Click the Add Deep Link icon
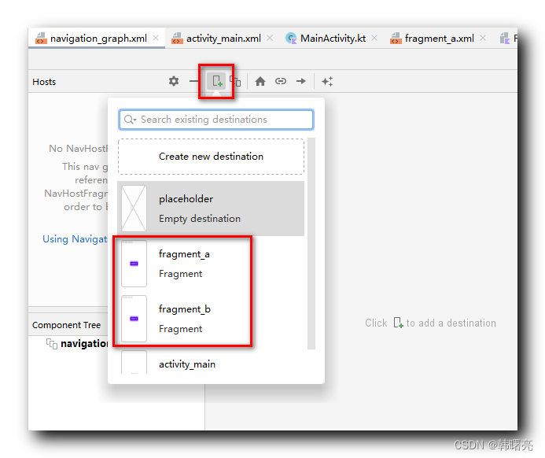 pyautogui.click(x=281, y=81)
